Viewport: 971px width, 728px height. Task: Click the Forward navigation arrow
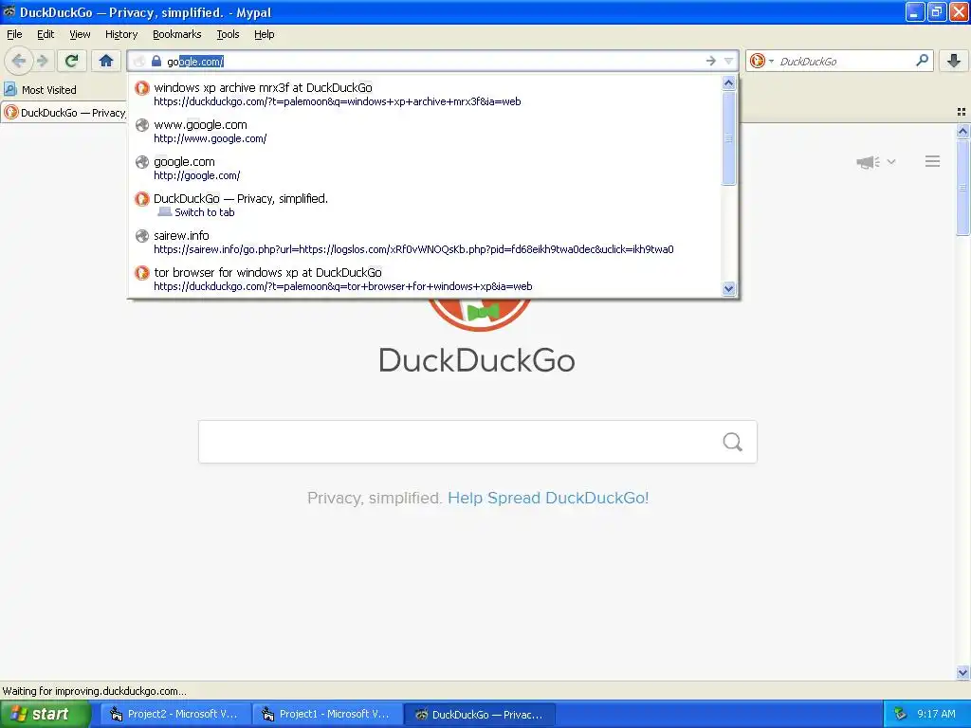point(43,61)
